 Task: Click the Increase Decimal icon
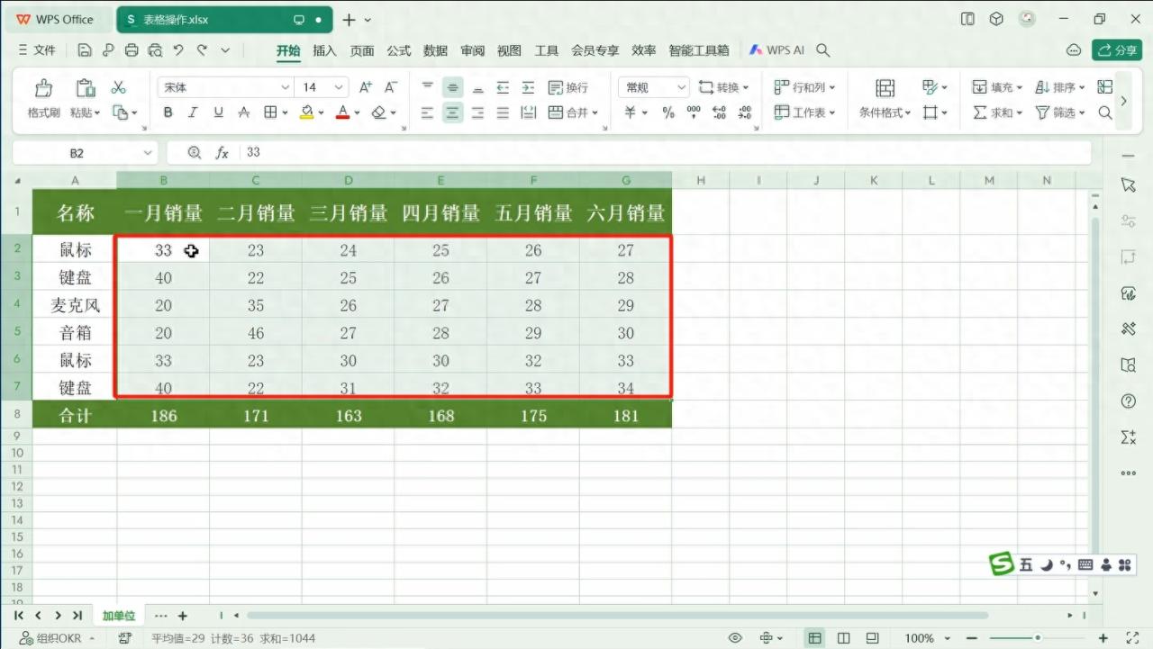tap(719, 113)
